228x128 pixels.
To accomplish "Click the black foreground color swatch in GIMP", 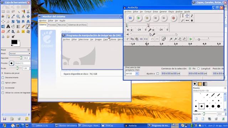I will tap(14, 42).
